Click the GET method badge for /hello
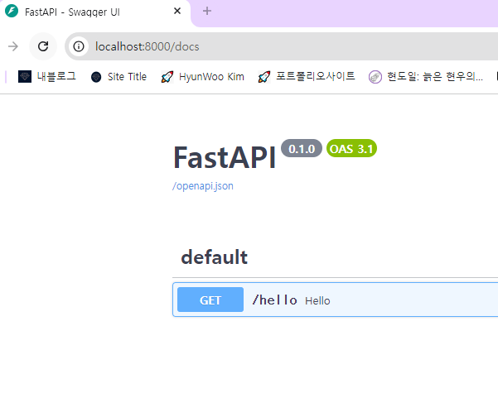The image size is (498, 398). point(210,300)
